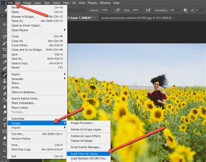Select Browse in Bridge
Viewport: 206px width, 162px height.
point(37,17)
